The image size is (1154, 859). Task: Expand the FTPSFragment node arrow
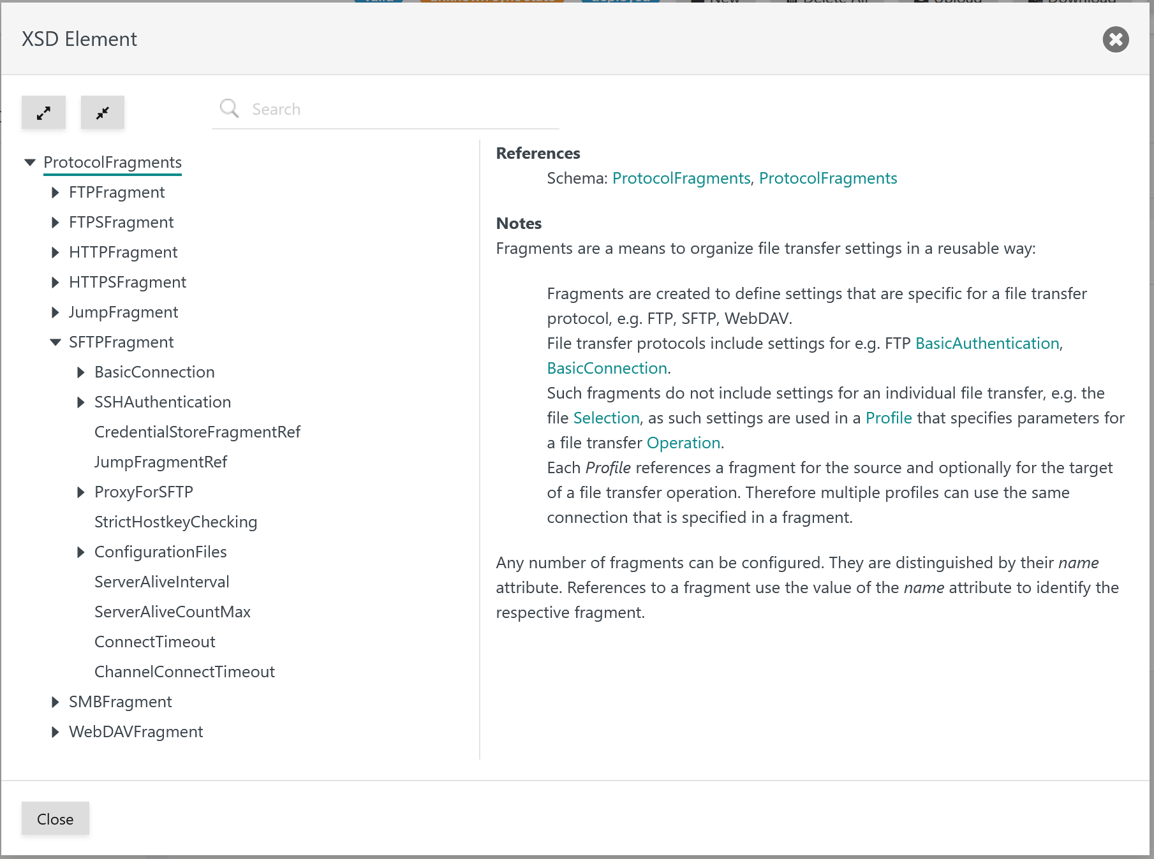(x=55, y=223)
